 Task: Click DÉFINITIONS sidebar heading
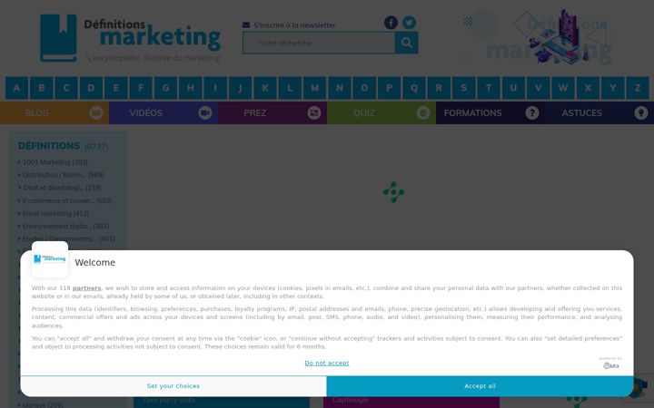tap(49, 146)
